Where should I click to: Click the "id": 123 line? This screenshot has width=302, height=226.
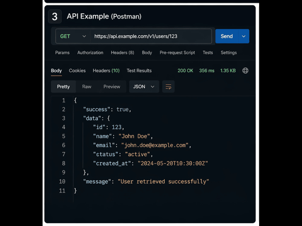click(x=109, y=127)
